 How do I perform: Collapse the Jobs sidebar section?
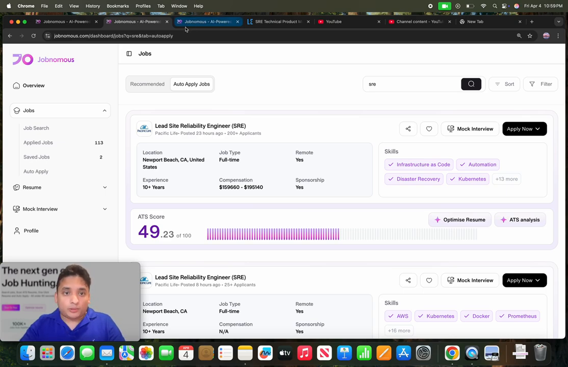105,111
